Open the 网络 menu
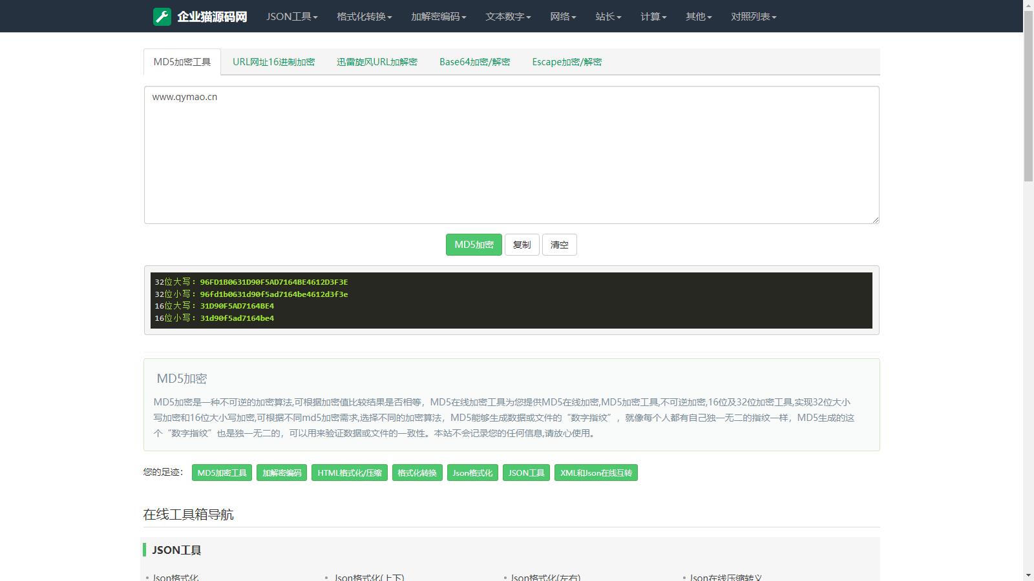The image size is (1034, 581). pyautogui.click(x=563, y=17)
